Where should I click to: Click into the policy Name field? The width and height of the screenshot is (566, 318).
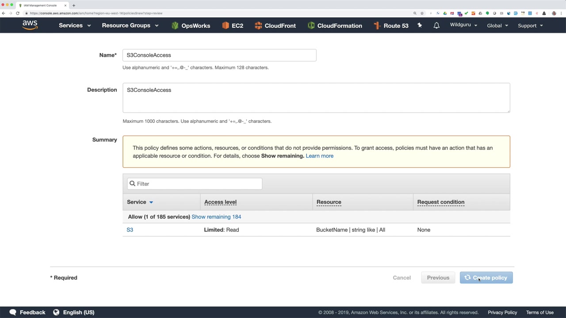tap(219, 55)
